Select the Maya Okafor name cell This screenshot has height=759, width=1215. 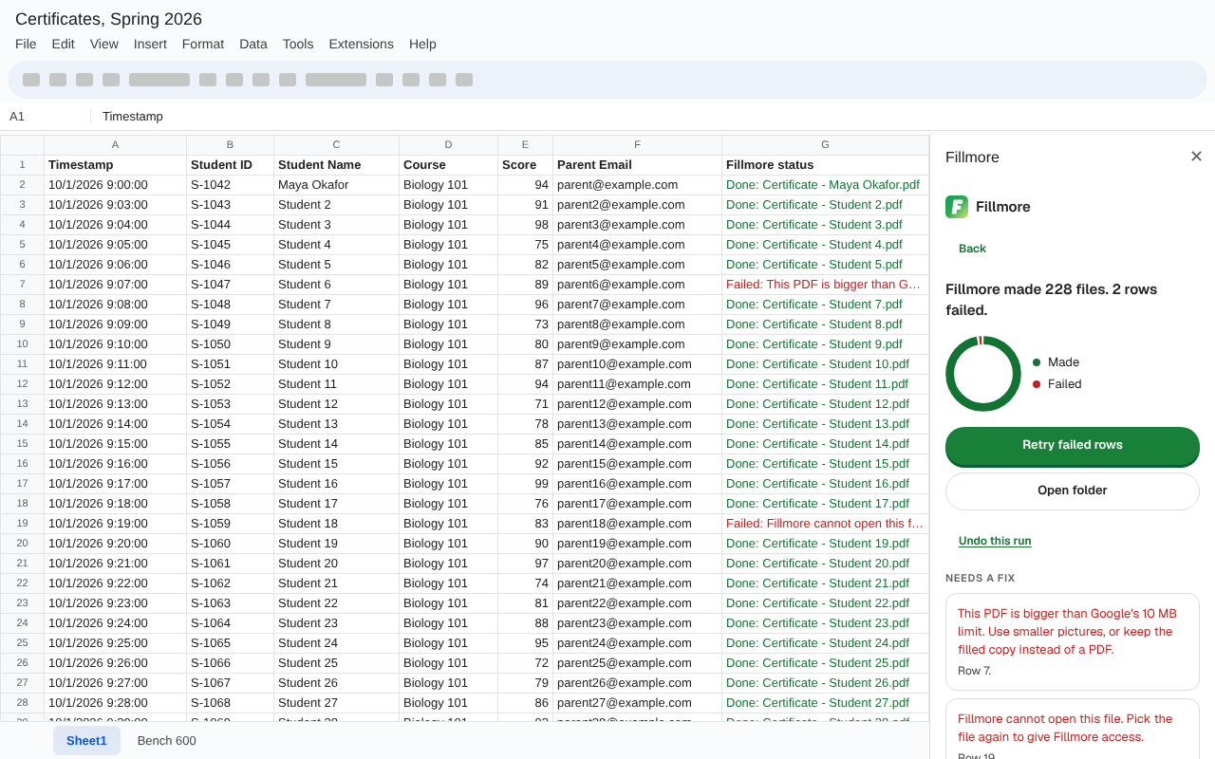click(x=336, y=184)
